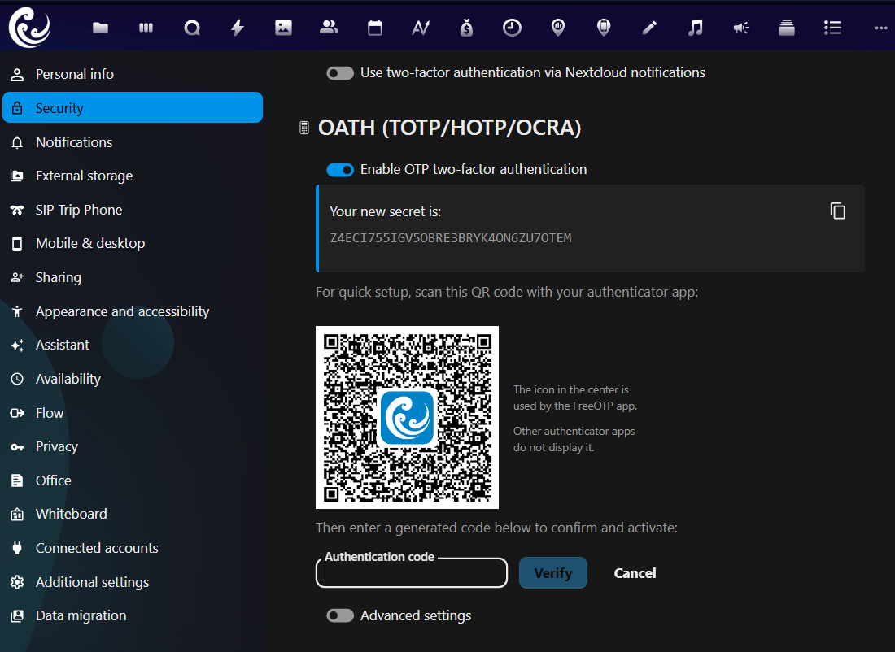Open the Cospend money bag icon
Image resolution: width=895 pixels, height=652 pixels.
tap(466, 28)
